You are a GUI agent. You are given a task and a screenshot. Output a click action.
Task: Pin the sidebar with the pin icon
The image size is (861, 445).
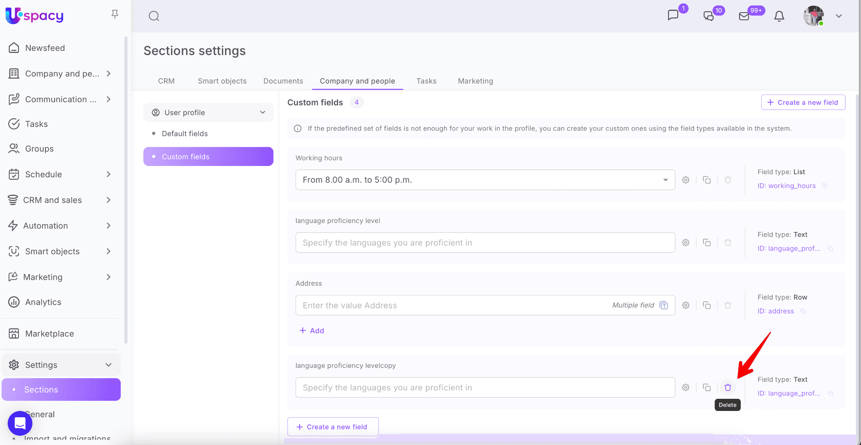[x=115, y=15]
